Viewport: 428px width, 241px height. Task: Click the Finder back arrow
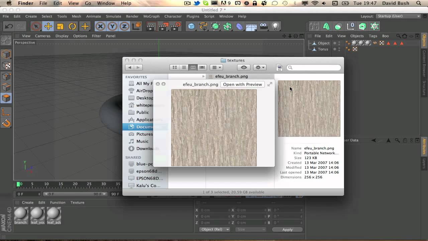point(130,67)
